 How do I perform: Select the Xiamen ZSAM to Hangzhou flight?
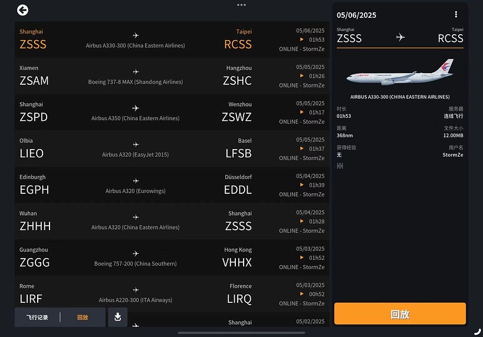point(172,76)
